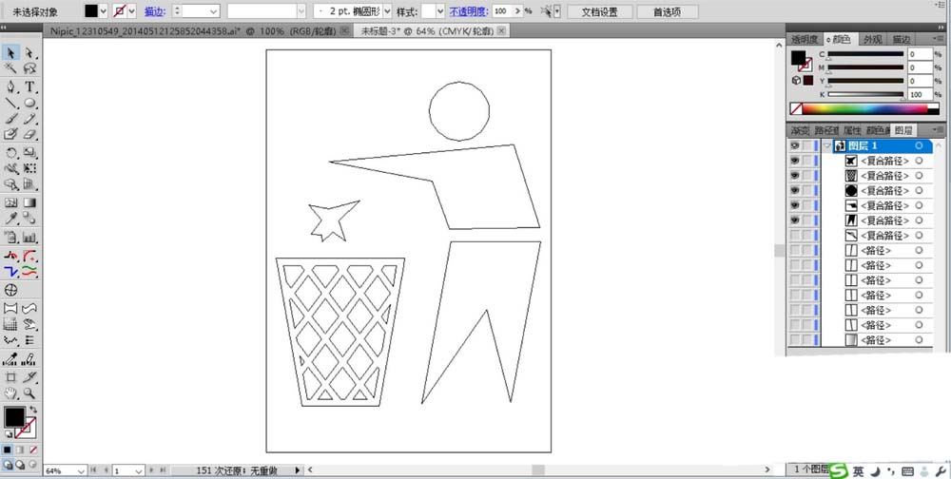Collapse the 图层 1 layer tree triangle
The width and height of the screenshot is (951, 479).
pyautogui.click(x=826, y=145)
